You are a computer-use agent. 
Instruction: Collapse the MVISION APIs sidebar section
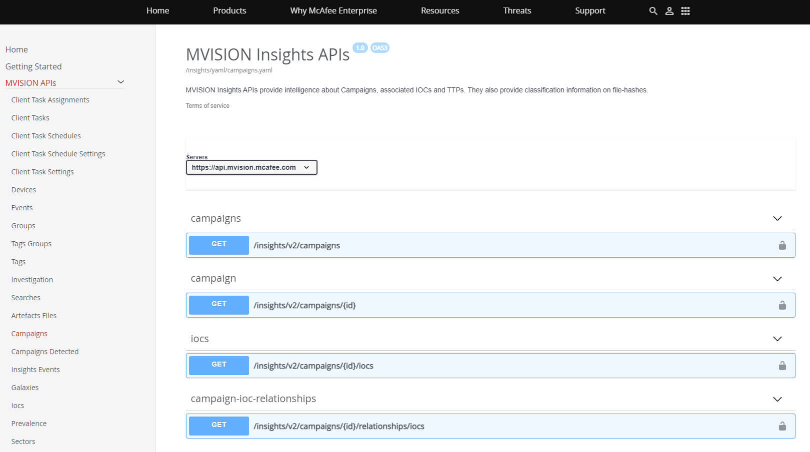[120, 82]
